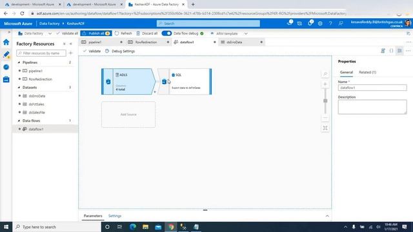The image size is (413, 232).
Task: Click the feedback icon in Azure header
Action: [x=341, y=23]
